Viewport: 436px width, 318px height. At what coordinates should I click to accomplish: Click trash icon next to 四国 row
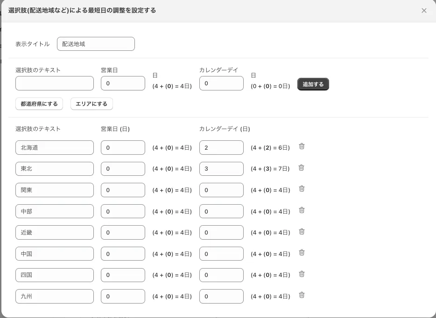pos(302,274)
